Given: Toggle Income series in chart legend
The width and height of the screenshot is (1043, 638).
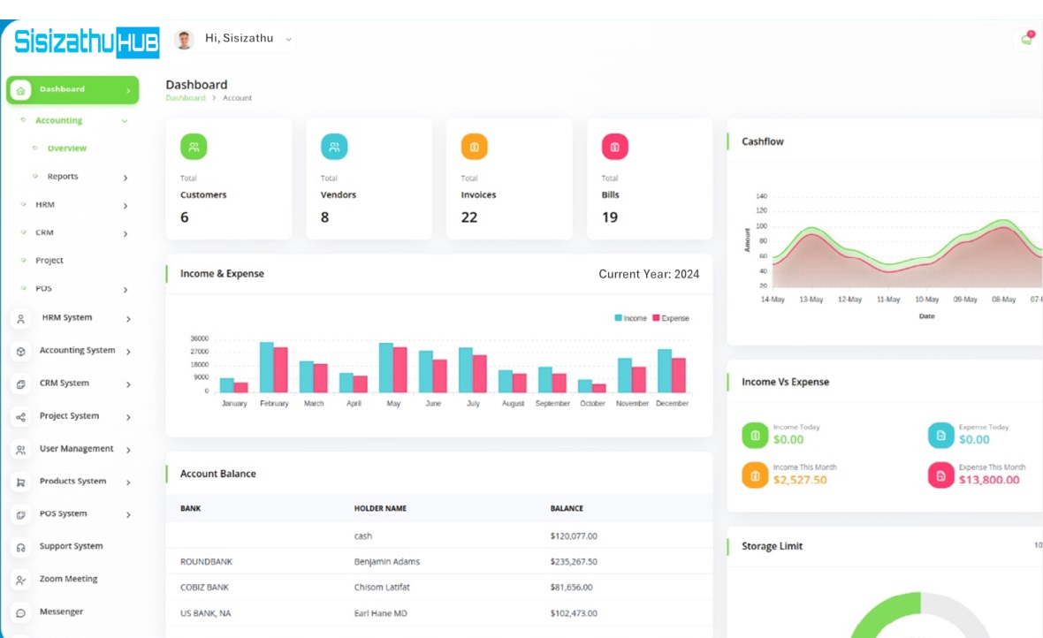Looking at the screenshot, I should [x=631, y=318].
